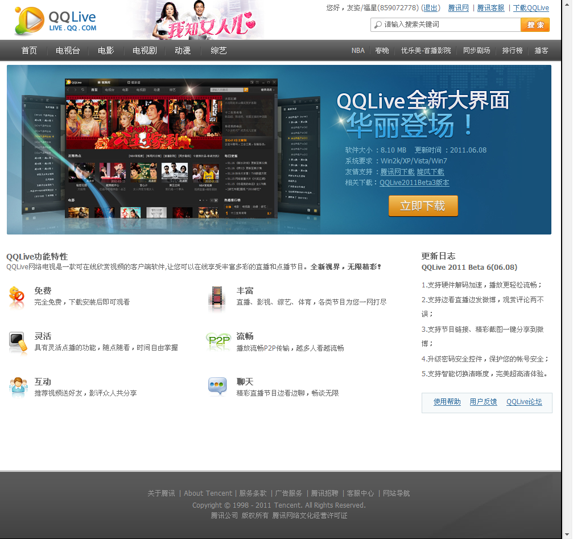The width and height of the screenshot is (573, 539).
Task: Click the 灵活 monitor feature icon
Action: 18,343
